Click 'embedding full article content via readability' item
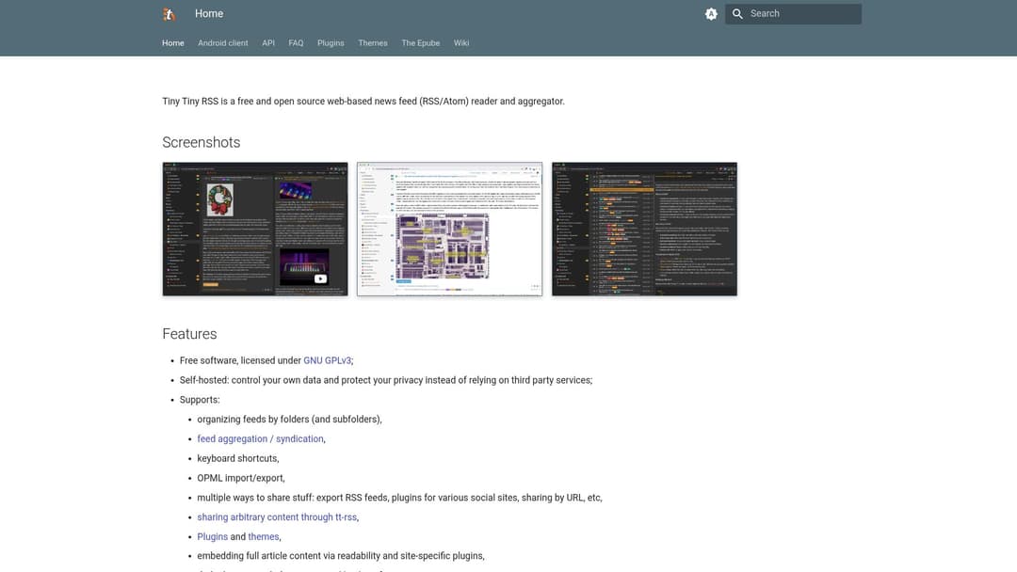 click(341, 556)
